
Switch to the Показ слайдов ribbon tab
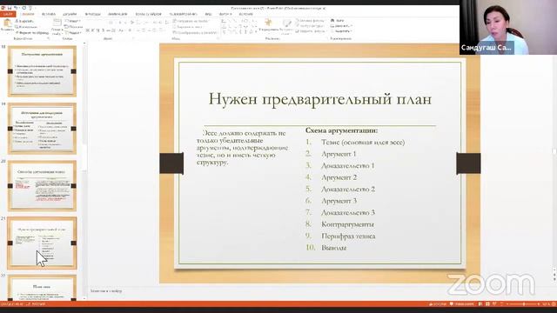click(x=149, y=14)
